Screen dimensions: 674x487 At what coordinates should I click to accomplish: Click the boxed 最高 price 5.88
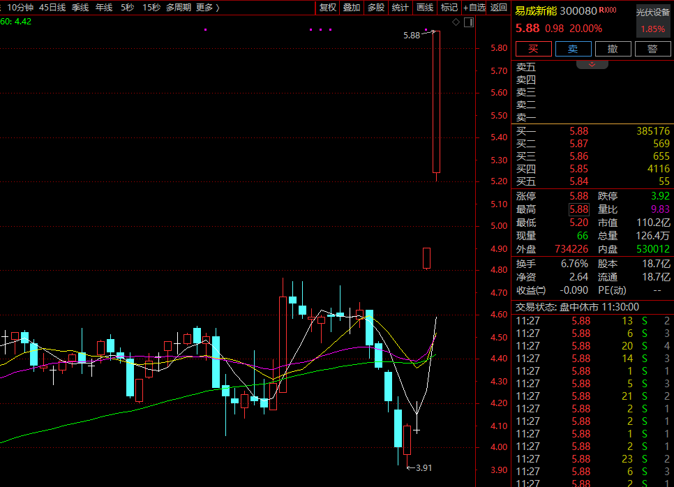(578, 209)
